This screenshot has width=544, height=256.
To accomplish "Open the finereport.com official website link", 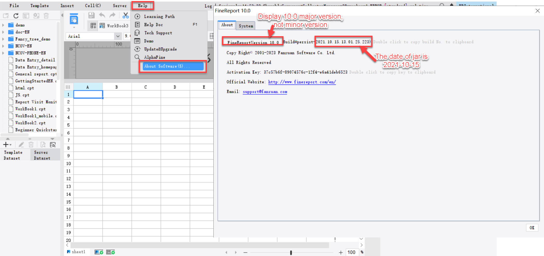I will click(302, 82).
